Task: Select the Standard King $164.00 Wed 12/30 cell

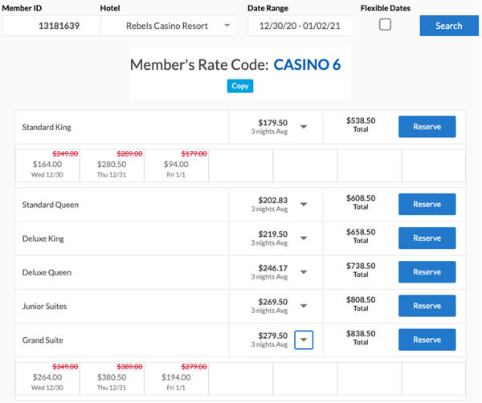Action: coord(47,166)
